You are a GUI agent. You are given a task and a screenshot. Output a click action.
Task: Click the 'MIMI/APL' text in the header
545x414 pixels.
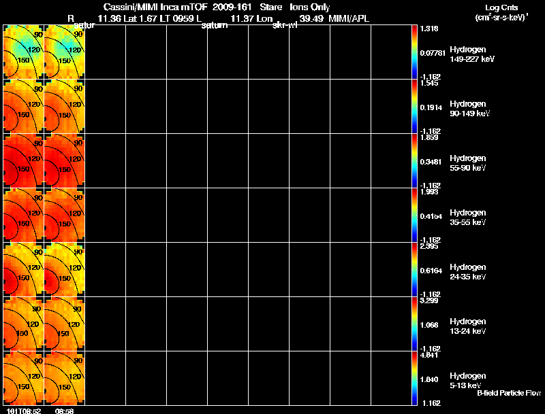point(349,19)
